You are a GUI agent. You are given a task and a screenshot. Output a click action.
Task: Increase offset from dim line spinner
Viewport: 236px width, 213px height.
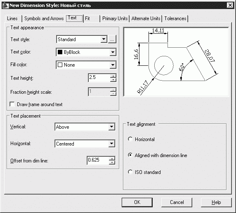tap(112, 158)
